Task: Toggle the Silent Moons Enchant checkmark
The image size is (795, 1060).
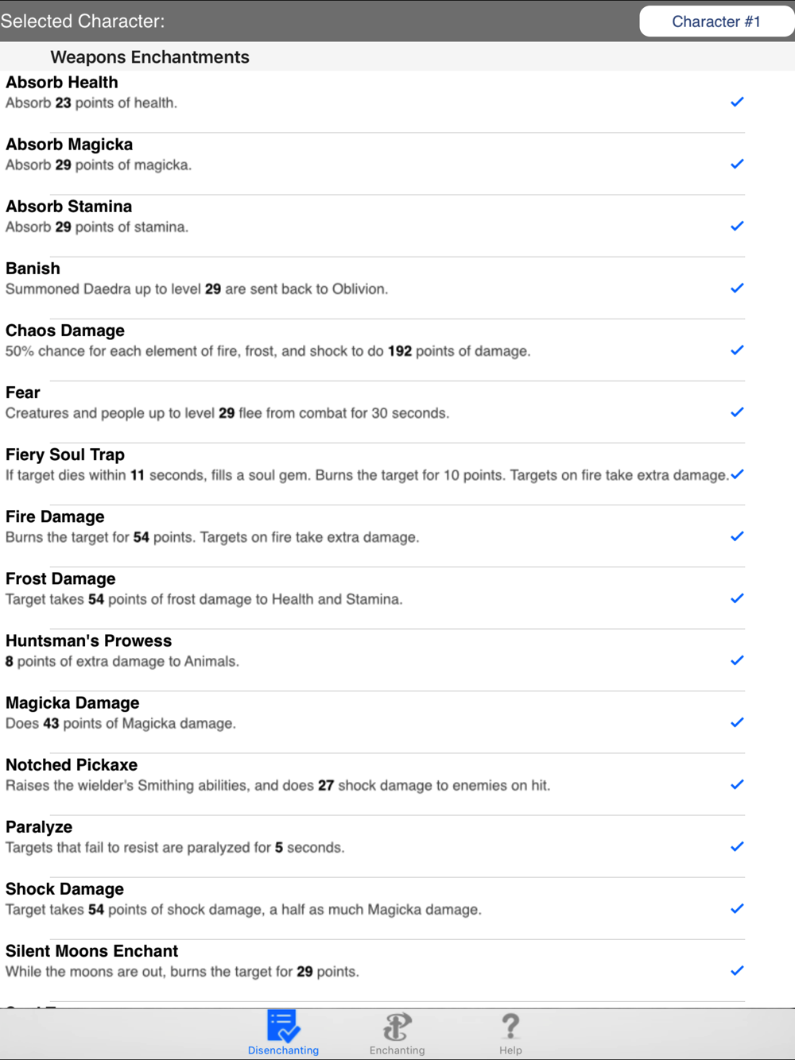Action: pyautogui.click(x=737, y=970)
